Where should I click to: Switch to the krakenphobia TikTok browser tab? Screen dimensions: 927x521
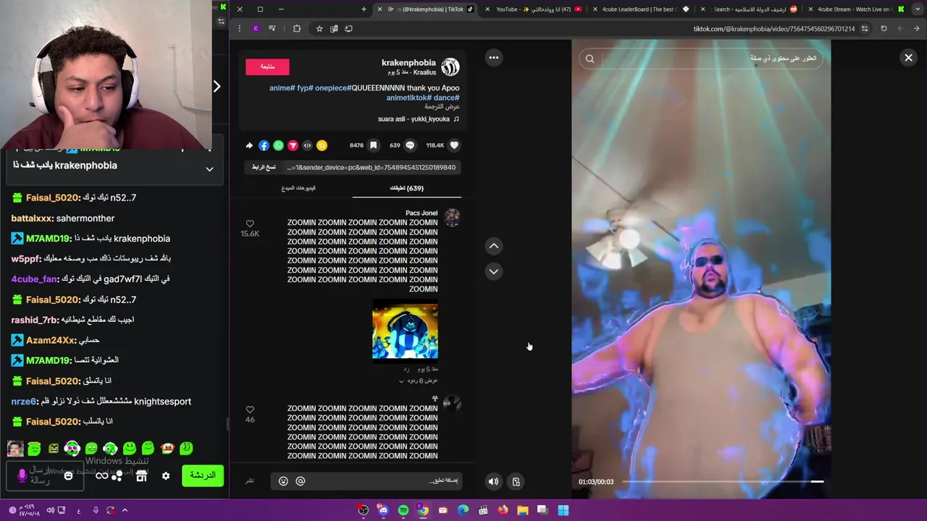pyautogui.click(x=427, y=9)
